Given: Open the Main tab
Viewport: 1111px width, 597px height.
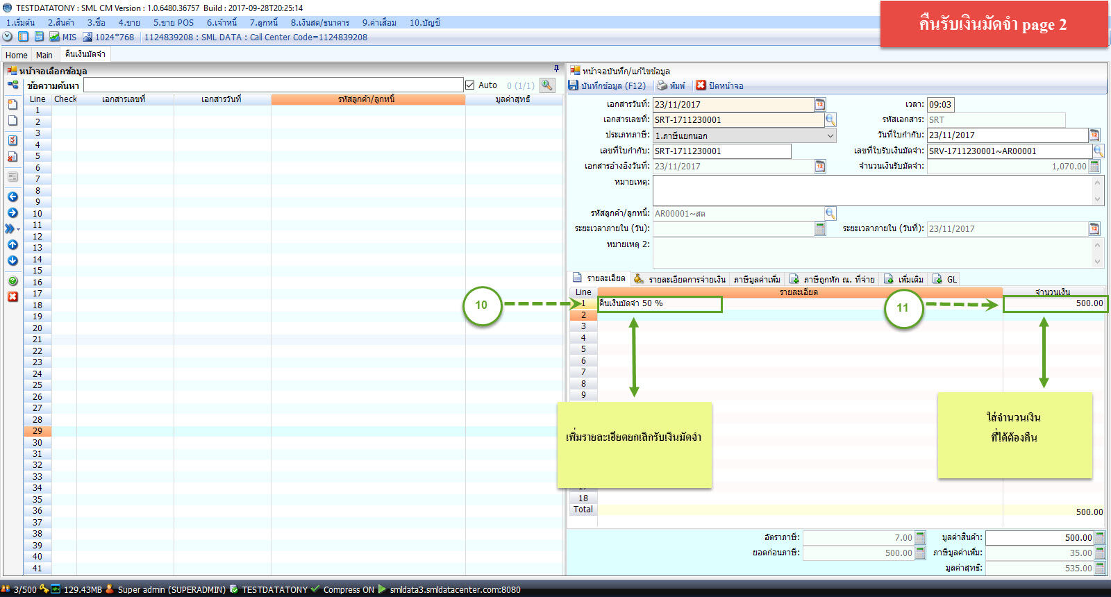Looking at the screenshot, I should click(x=44, y=55).
